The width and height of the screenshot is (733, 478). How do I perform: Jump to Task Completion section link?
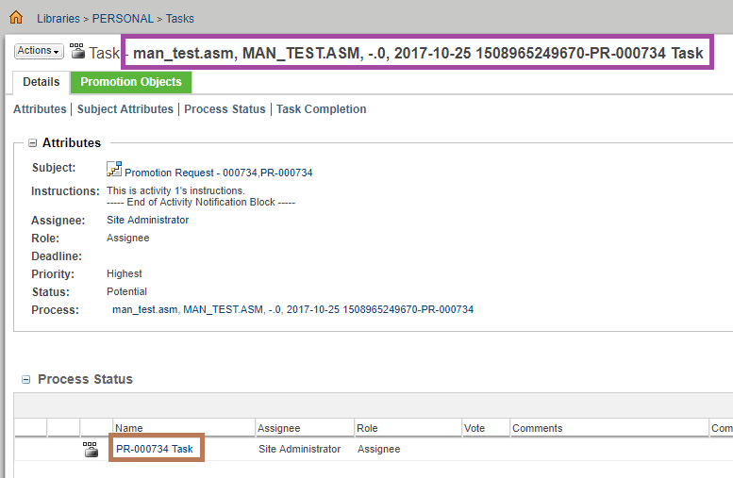[321, 109]
